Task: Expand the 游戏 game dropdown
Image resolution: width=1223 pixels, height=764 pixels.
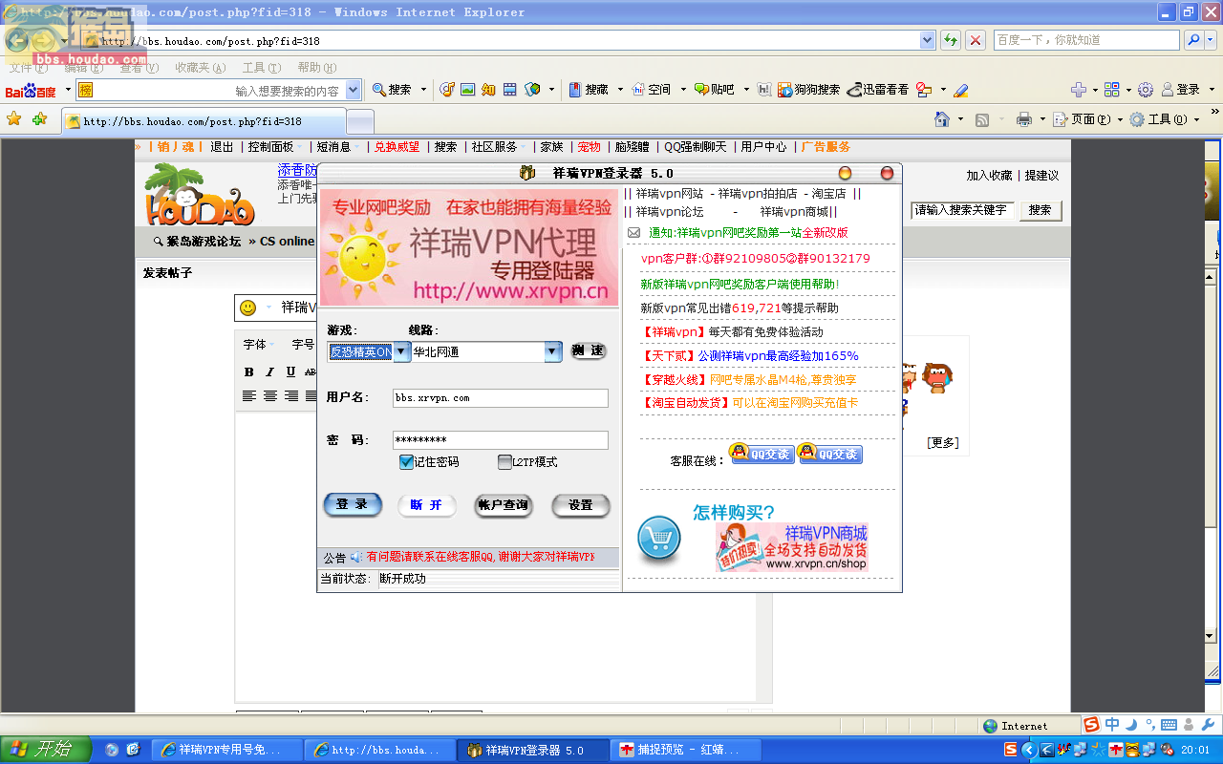Action: (x=401, y=351)
